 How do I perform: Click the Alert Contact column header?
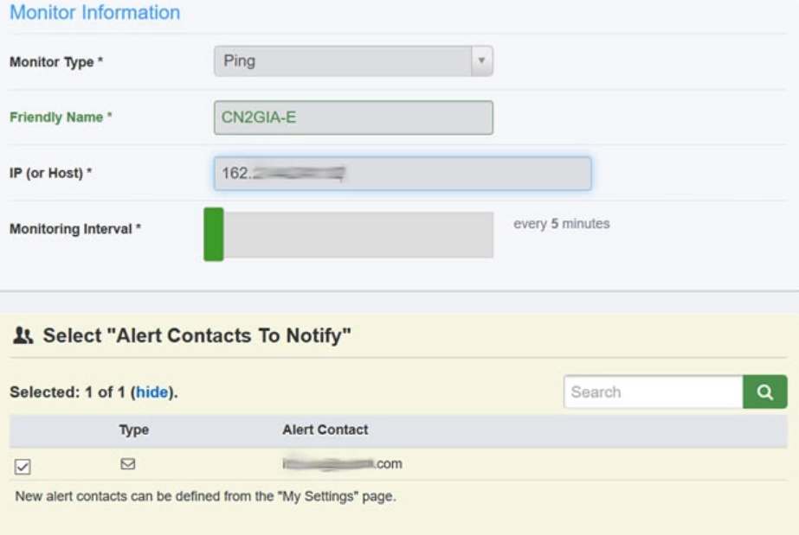point(325,430)
